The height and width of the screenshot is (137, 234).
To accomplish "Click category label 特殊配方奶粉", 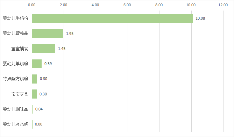I will 15,79.
